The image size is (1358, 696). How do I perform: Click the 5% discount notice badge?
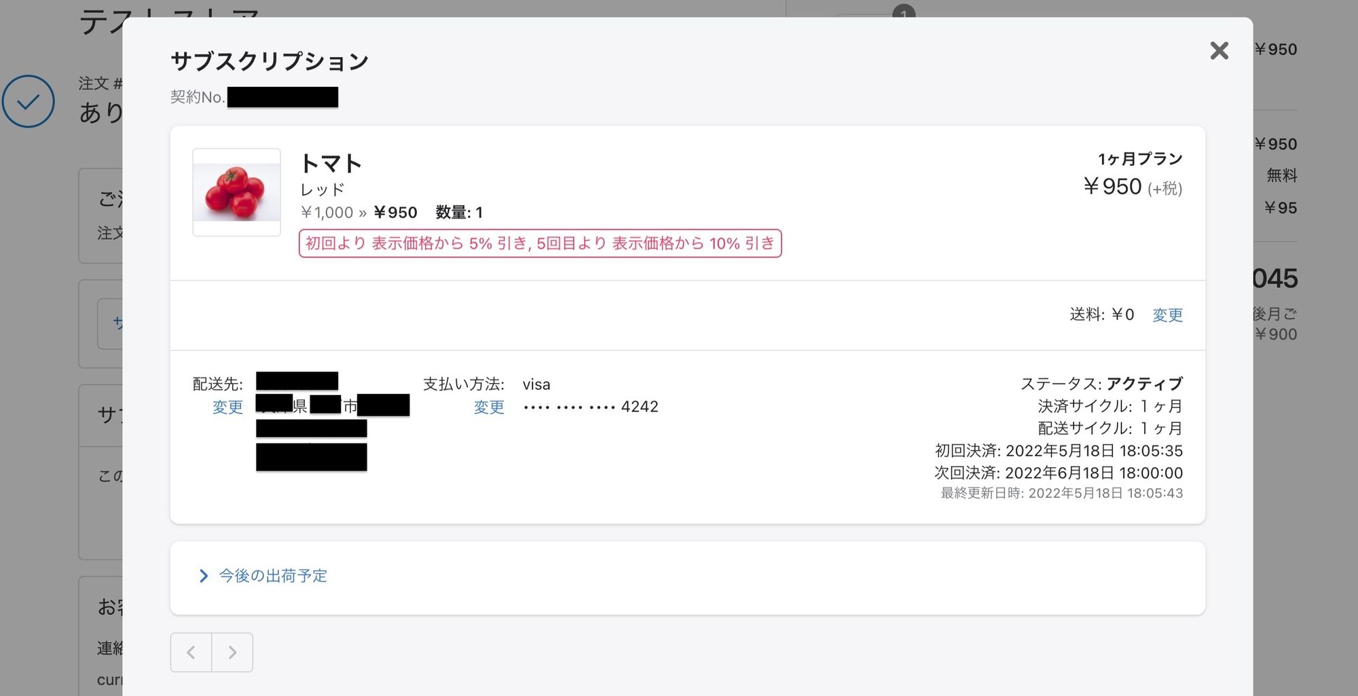[x=540, y=243]
